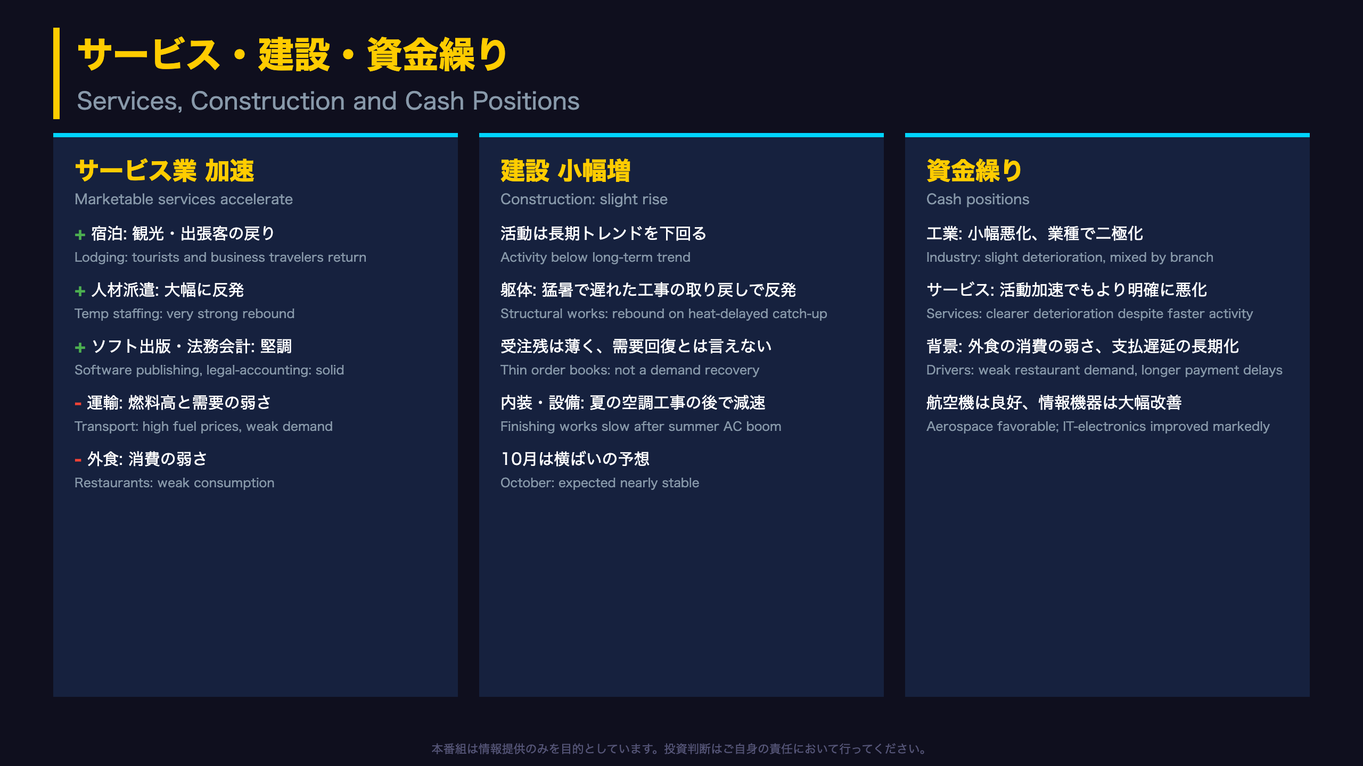Screen dimensions: 1363x766
Task: Select October: expected nearly stable
Action: click(x=600, y=483)
